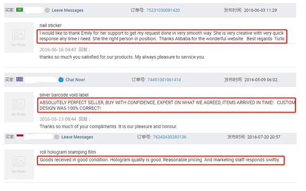The width and height of the screenshot is (306, 191).
Task: Click No Photo thumbnail for barcode label review
Action: click(19, 107)
